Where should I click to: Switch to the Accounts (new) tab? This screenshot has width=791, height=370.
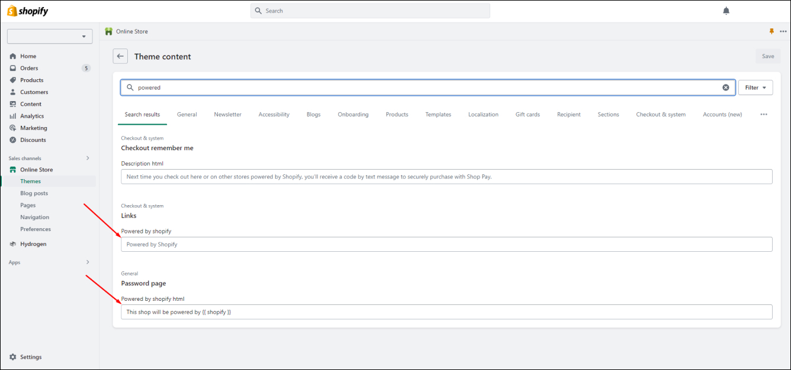pyautogui.click(x=722, y=115)
